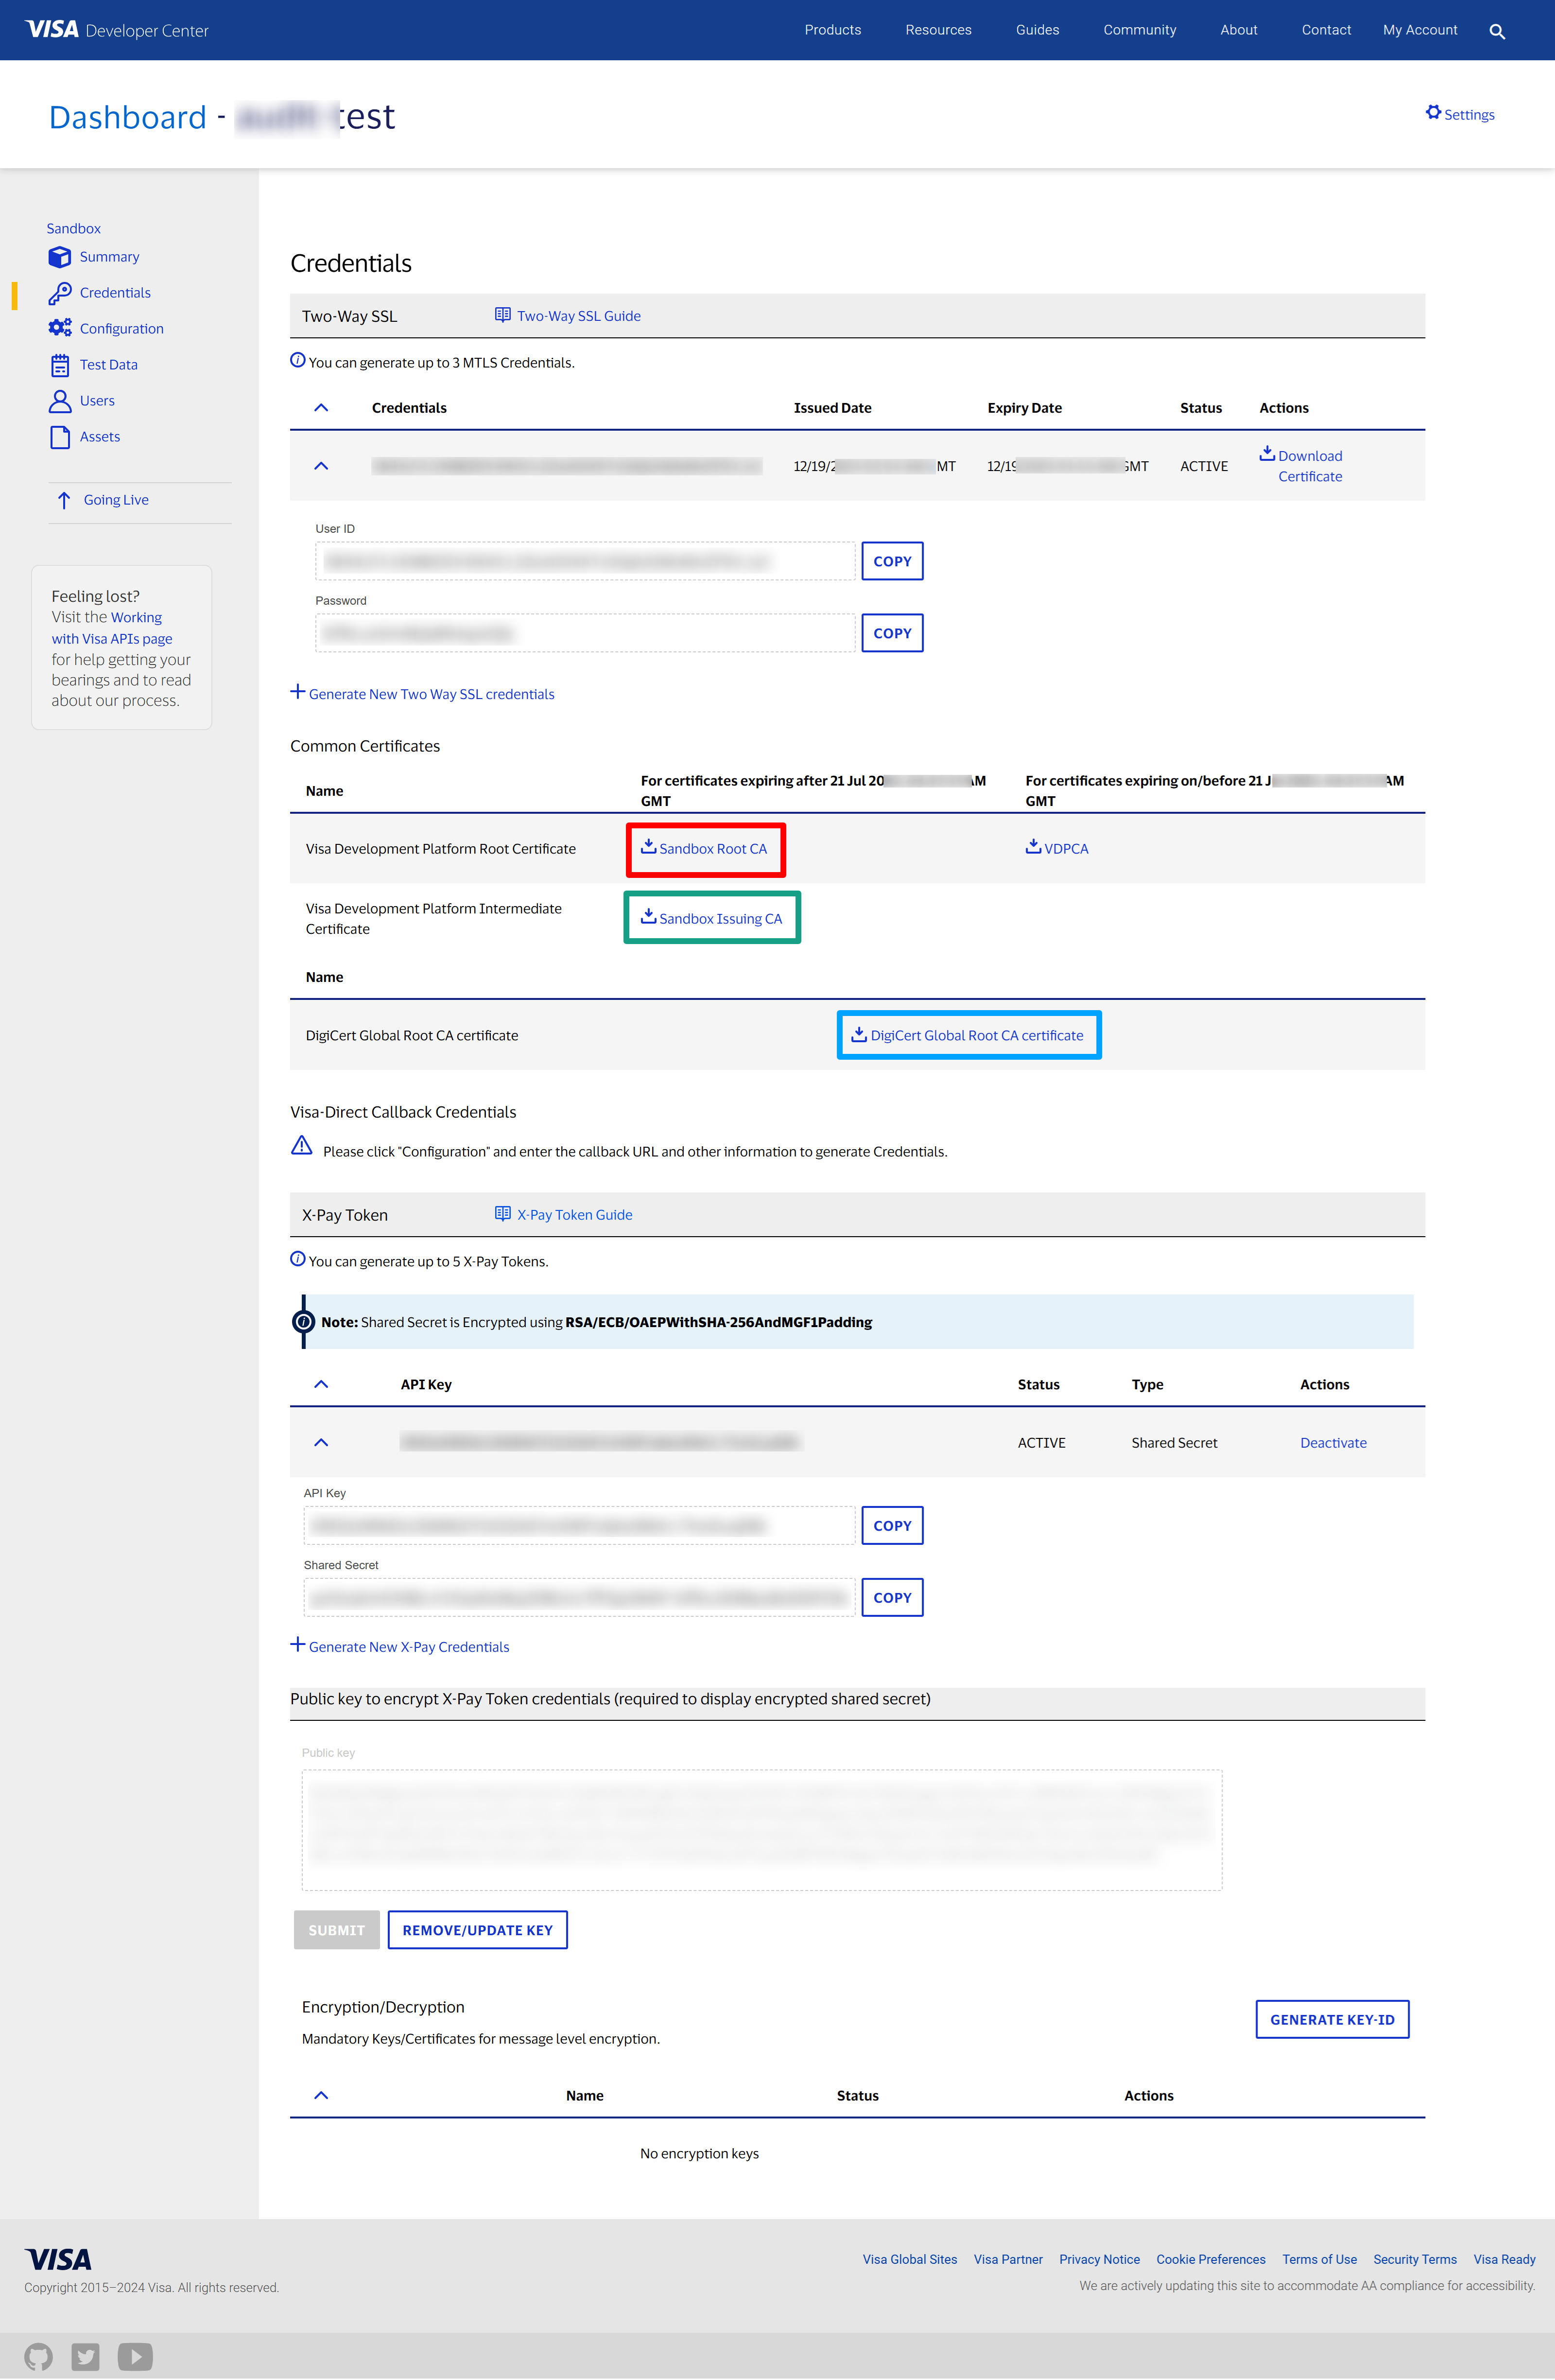
Task: Click the Visa Developer Center logo
Action: (x=117, y=30)
